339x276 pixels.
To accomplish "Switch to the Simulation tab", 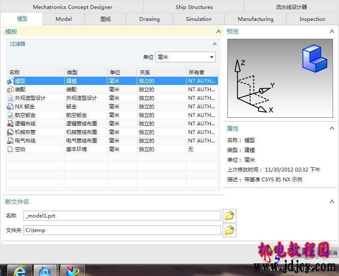I will (198, 19).
